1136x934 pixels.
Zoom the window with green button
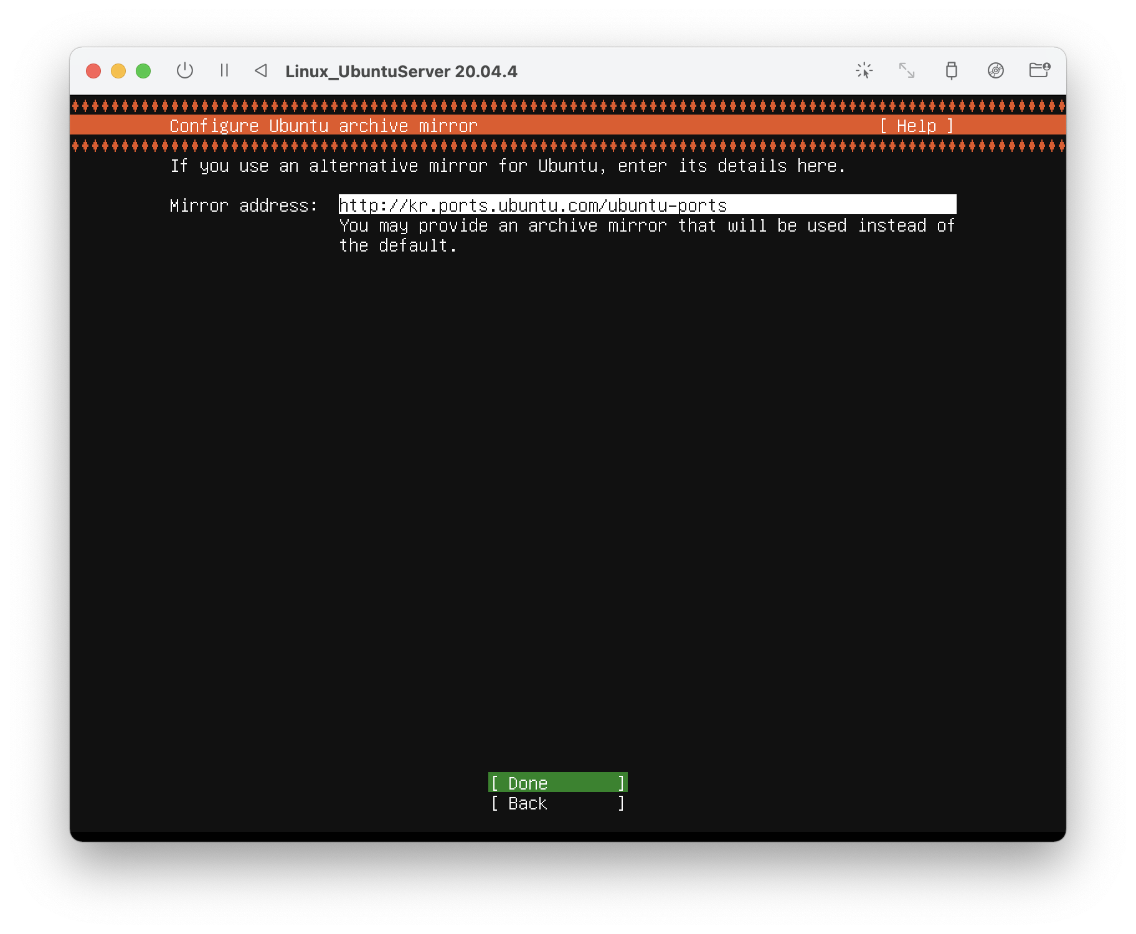pyautogui.click(x=143, y=71)
